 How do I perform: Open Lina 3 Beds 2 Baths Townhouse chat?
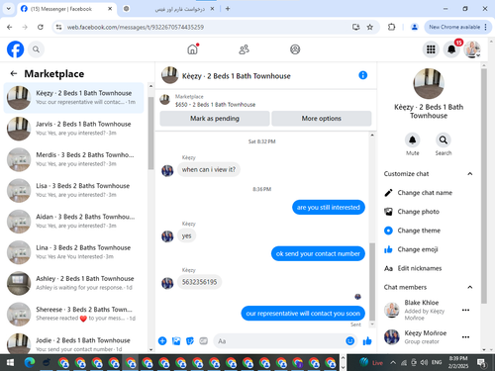(74, 252)
